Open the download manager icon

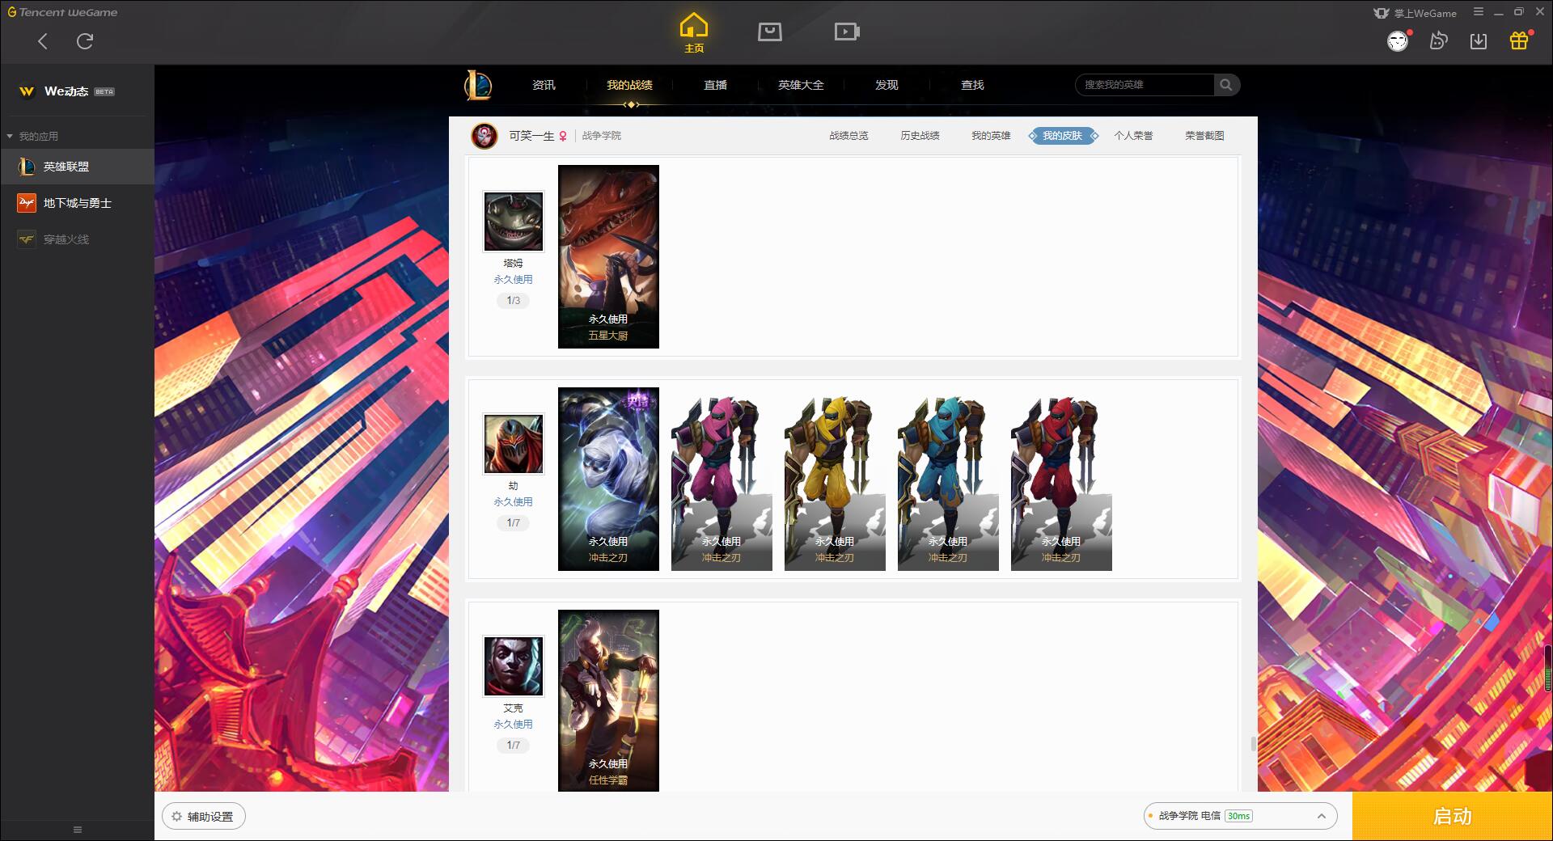(x=1479, y=40)
